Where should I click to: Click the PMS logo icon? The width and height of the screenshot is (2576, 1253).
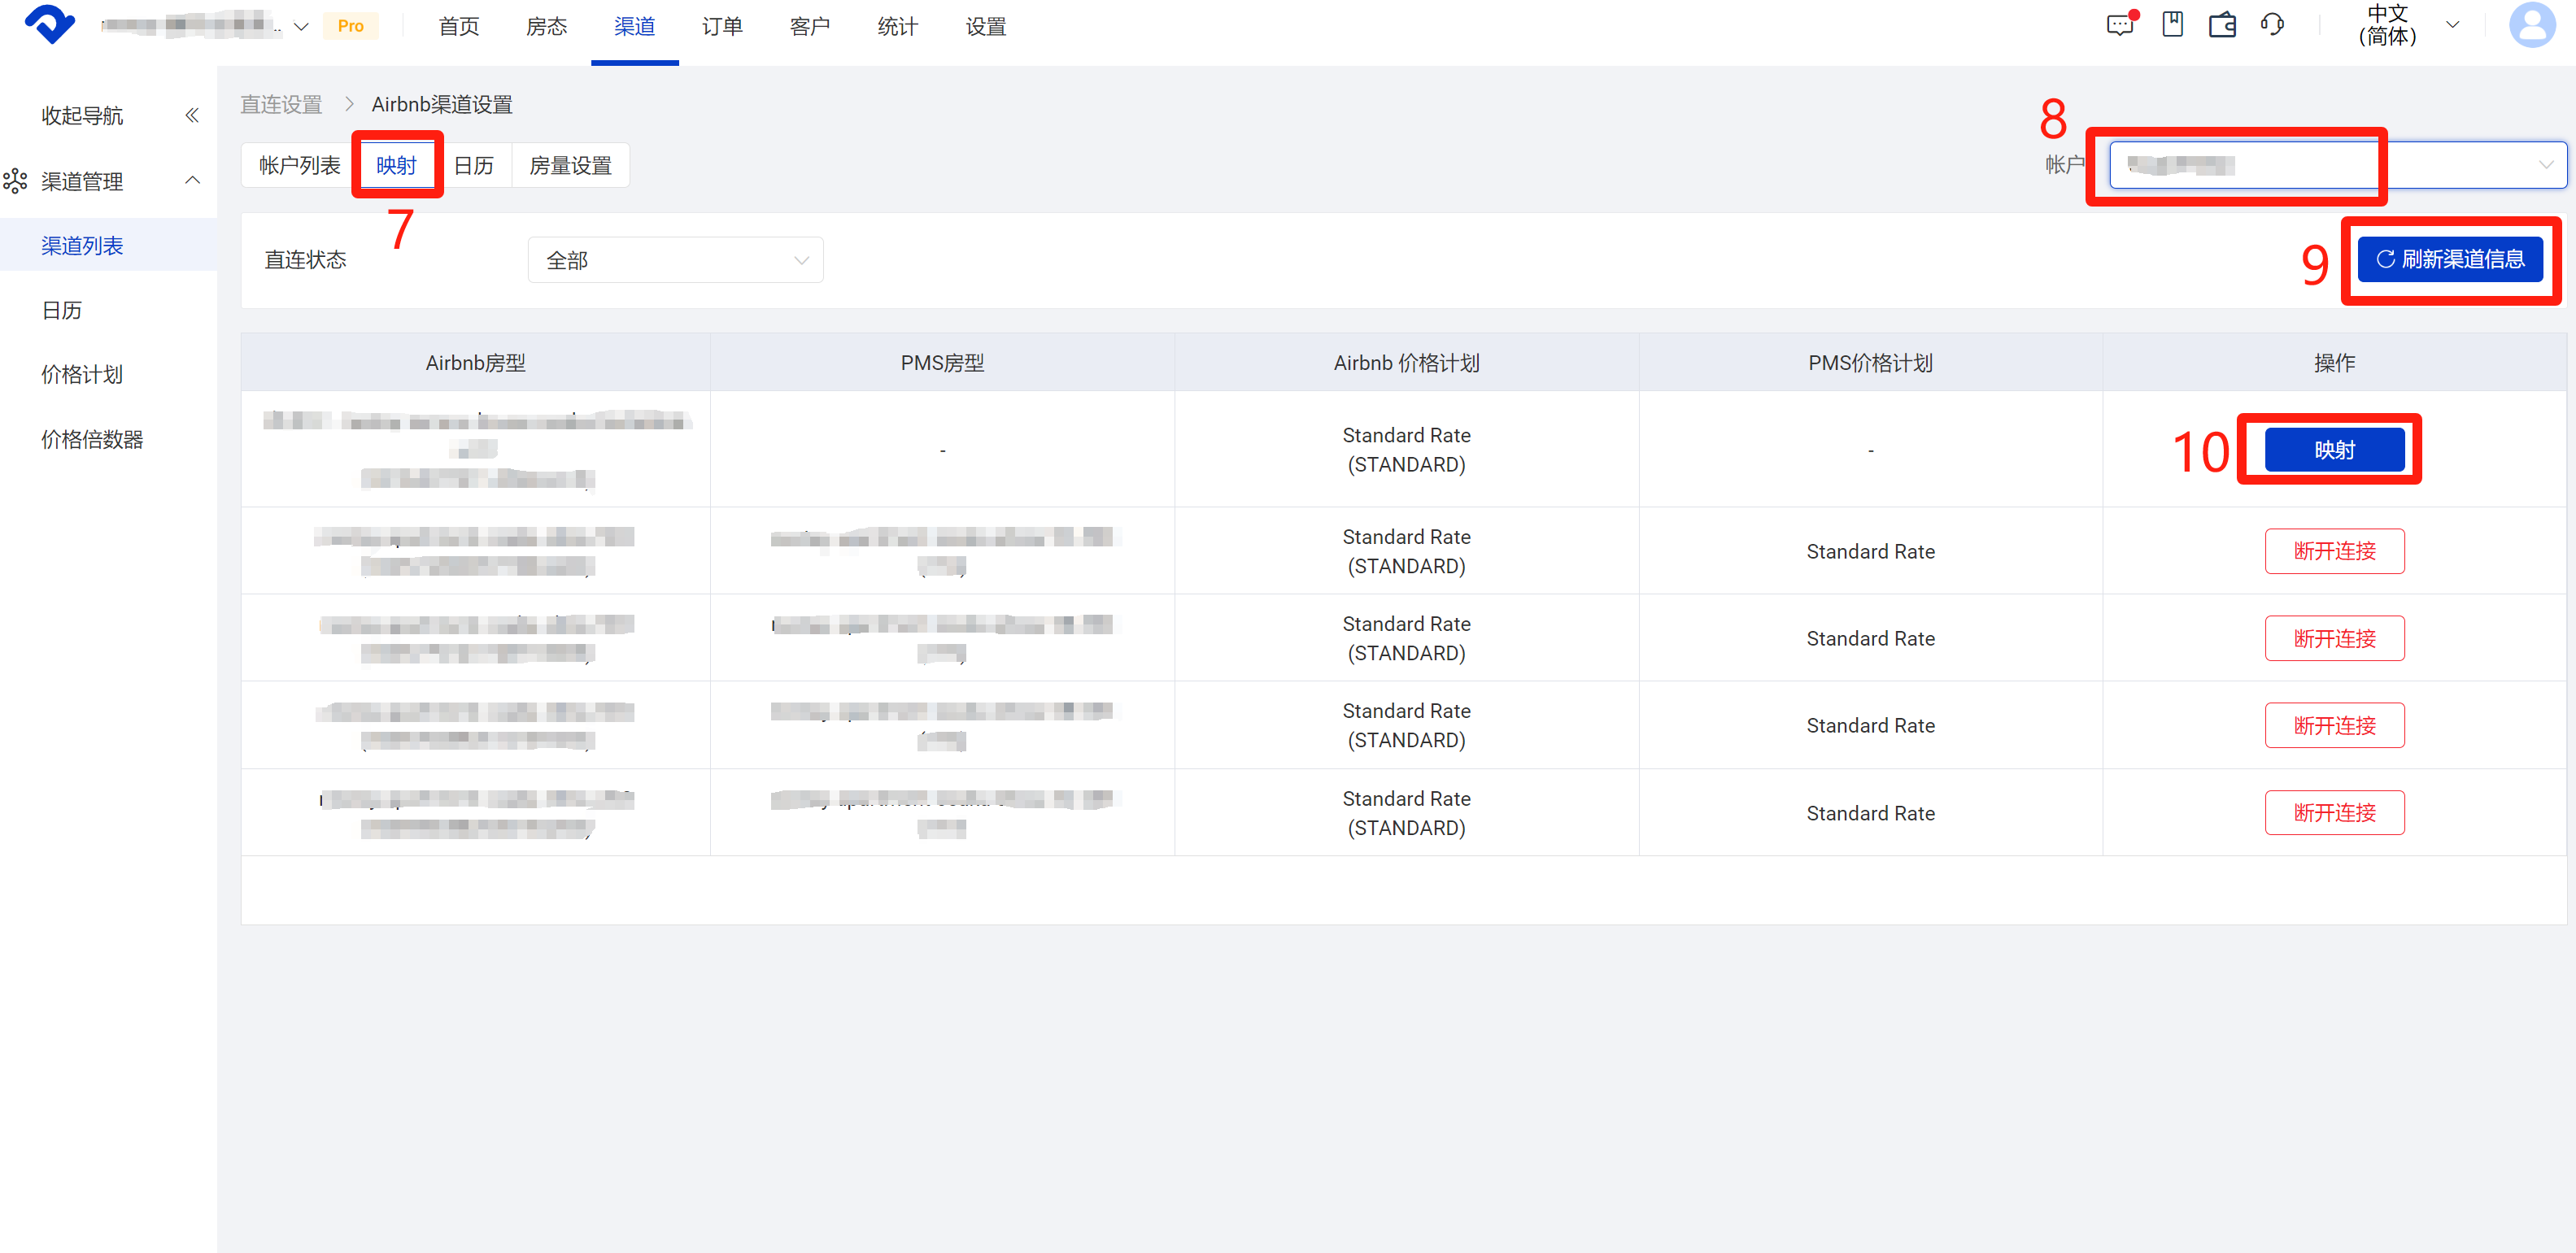point(49,25)
